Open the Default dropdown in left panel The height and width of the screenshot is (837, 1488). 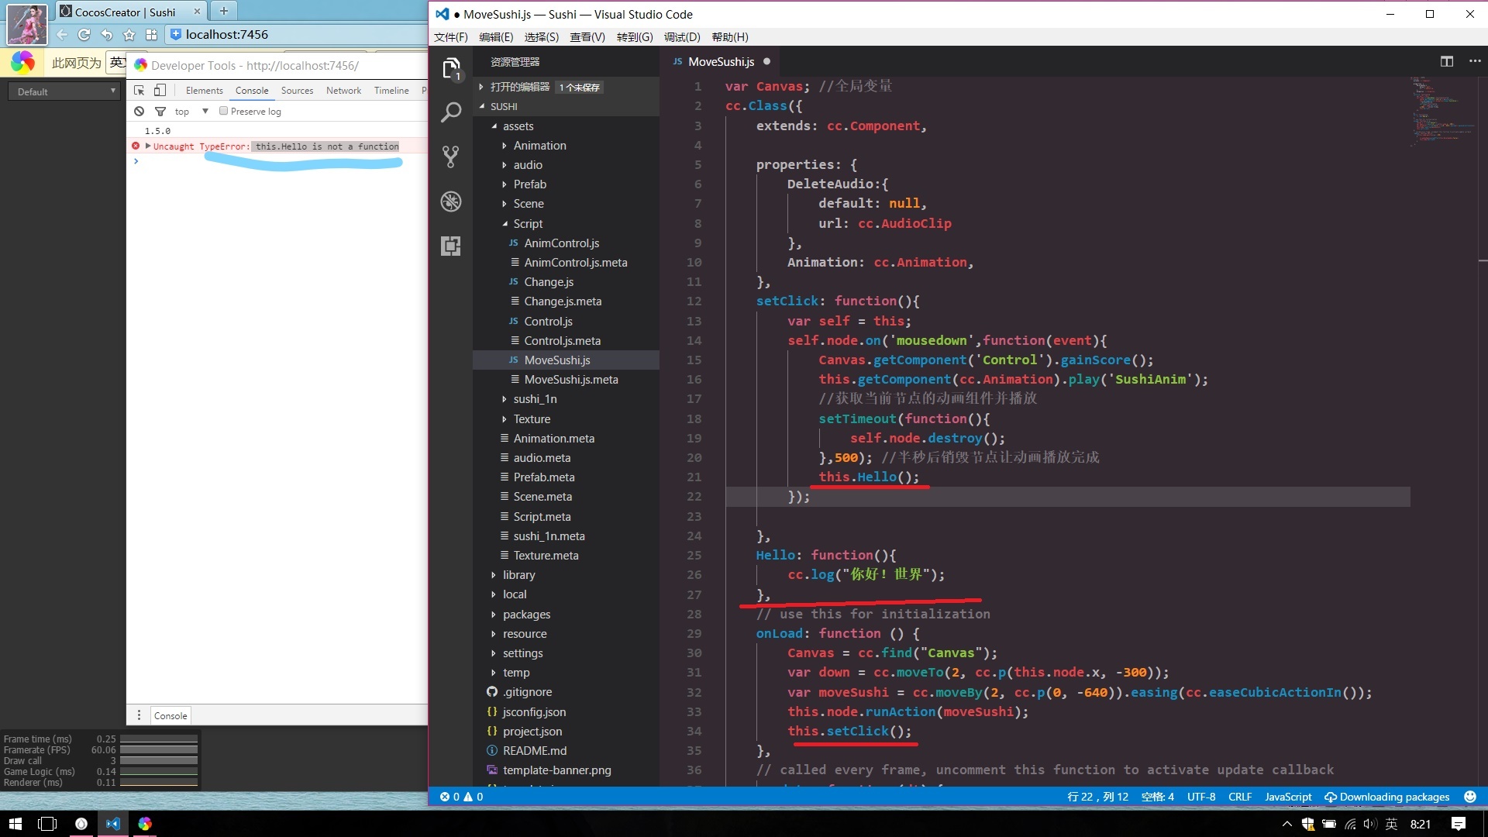[x=65, y=91]
